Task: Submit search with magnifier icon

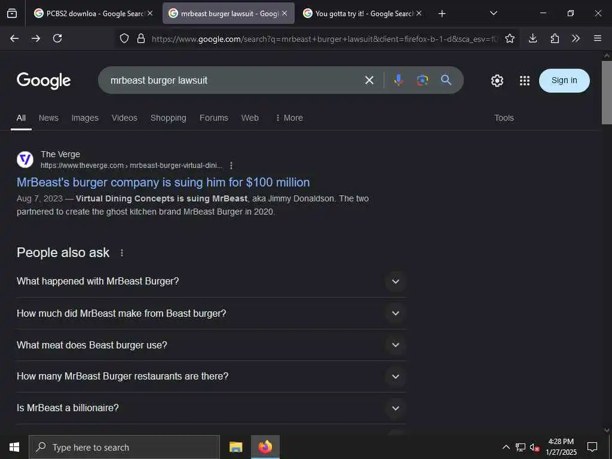Action: tap(446, 80)
